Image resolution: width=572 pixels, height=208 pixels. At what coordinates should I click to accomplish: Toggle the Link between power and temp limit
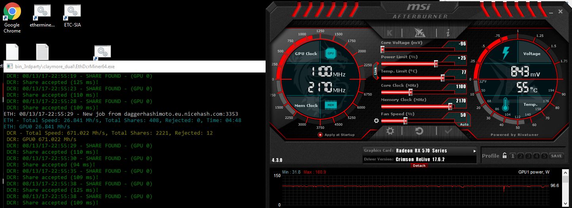tap(375, 71)
